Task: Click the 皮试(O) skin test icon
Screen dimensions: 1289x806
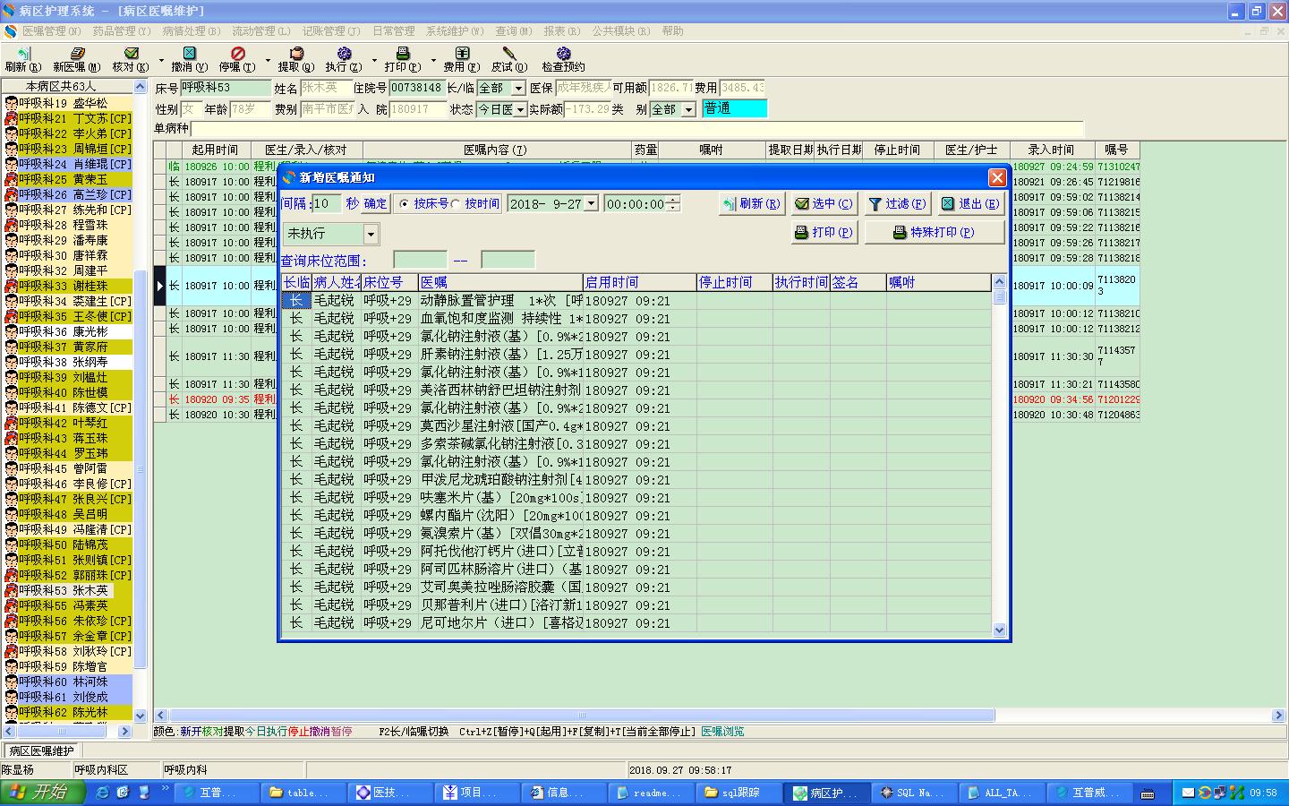Action: [x=509, y=60]
